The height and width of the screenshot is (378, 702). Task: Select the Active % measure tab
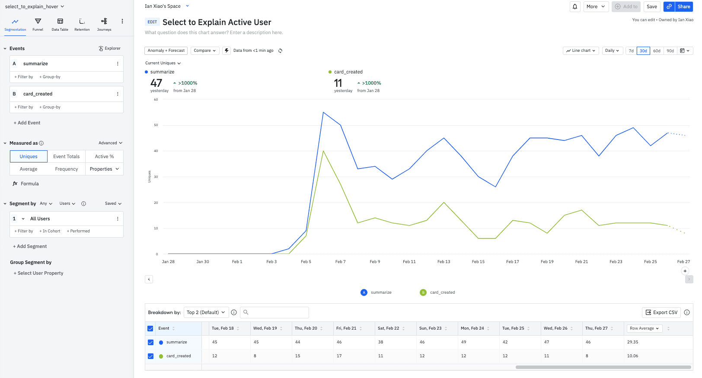coord(105,156)
